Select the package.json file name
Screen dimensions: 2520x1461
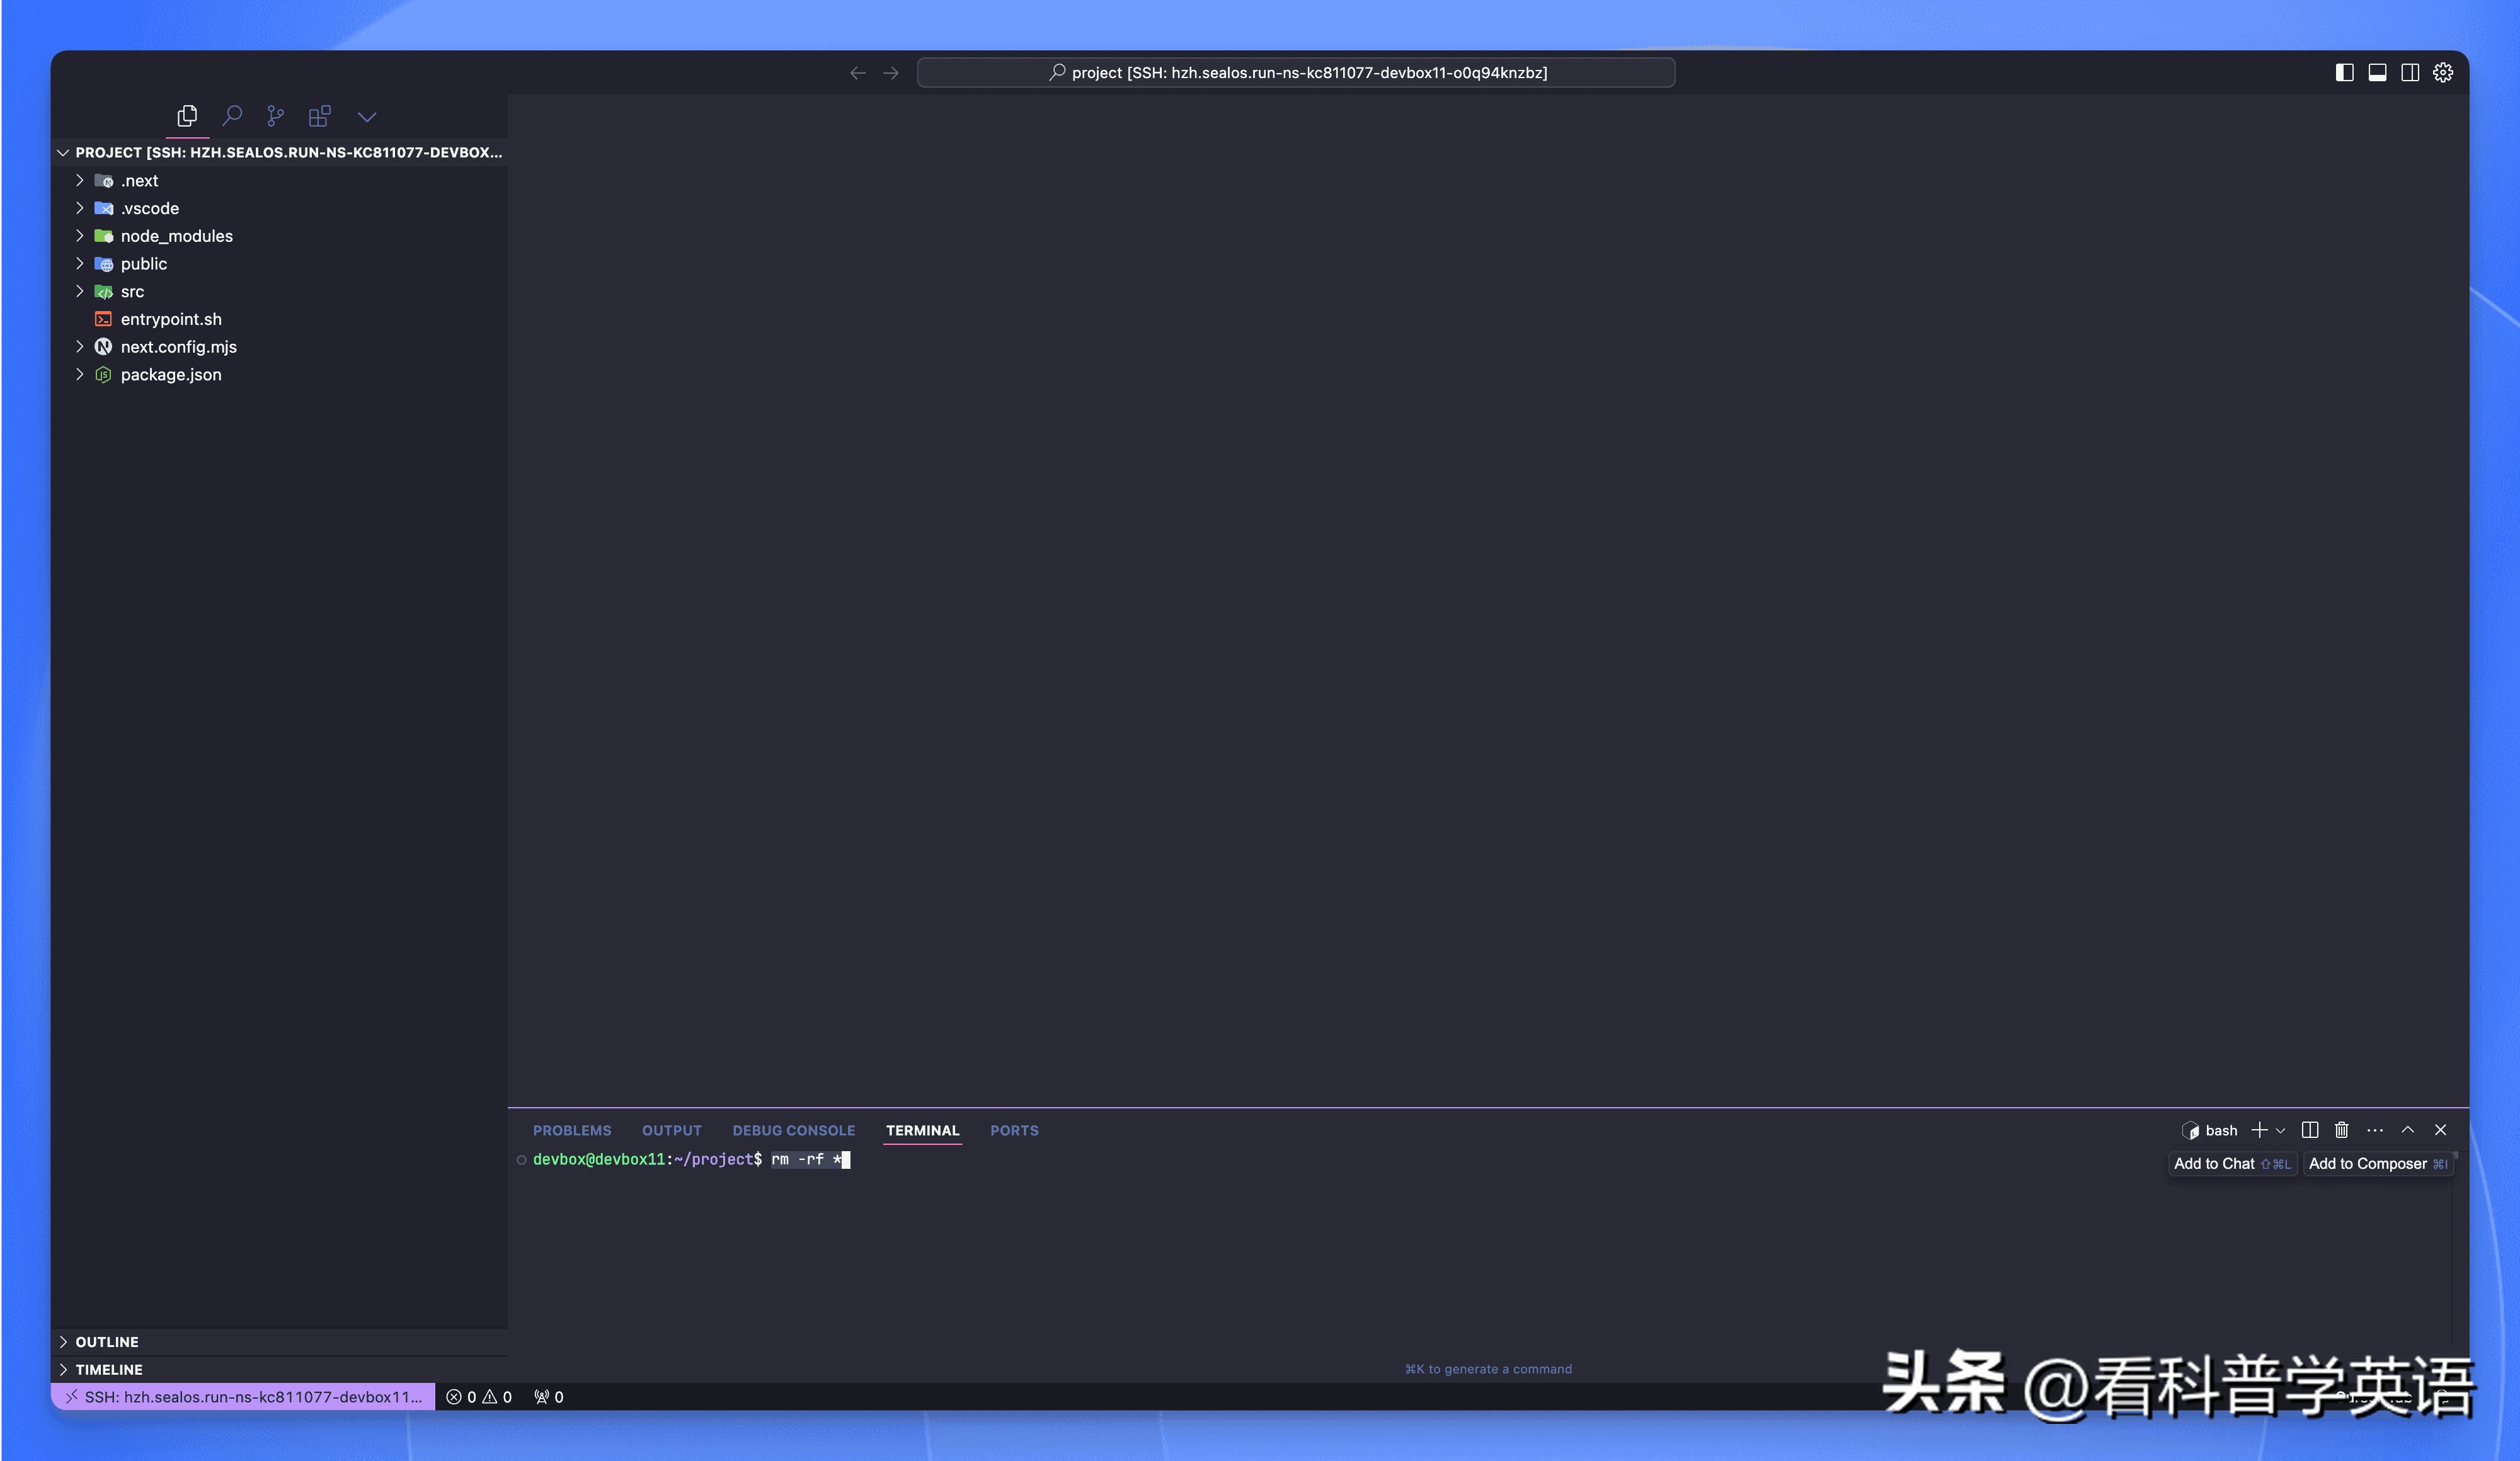click(171, 375)
